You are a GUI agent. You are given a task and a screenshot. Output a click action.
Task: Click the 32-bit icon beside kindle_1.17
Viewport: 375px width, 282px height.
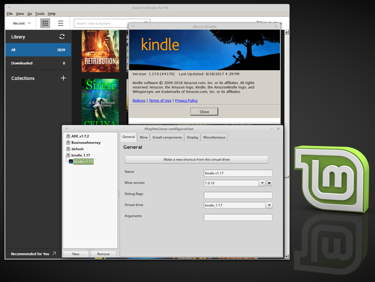pyautogui.click(x=68, y=155)
